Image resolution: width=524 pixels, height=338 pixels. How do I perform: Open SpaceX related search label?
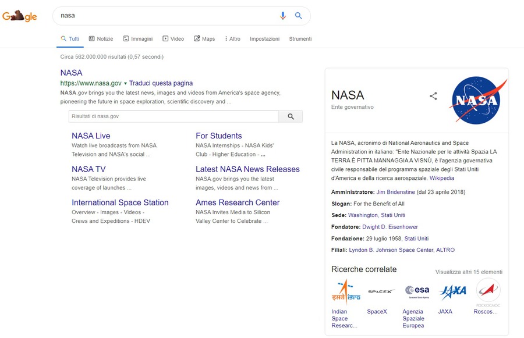377,312
